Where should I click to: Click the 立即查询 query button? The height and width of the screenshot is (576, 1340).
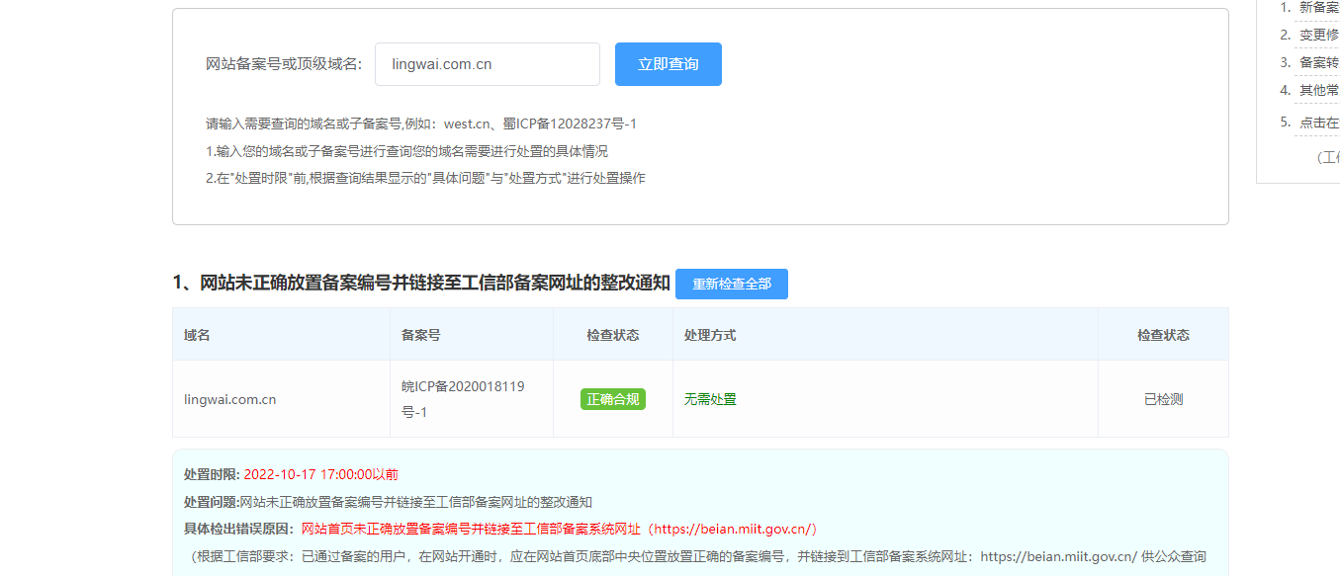668,64
